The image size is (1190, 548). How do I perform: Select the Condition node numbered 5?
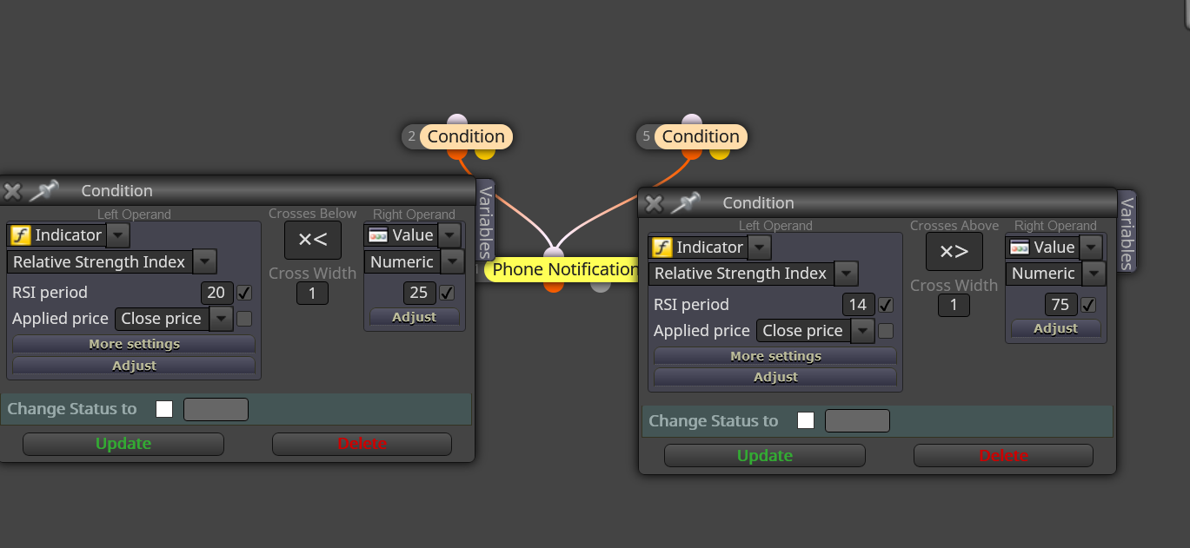pos(701,136)
